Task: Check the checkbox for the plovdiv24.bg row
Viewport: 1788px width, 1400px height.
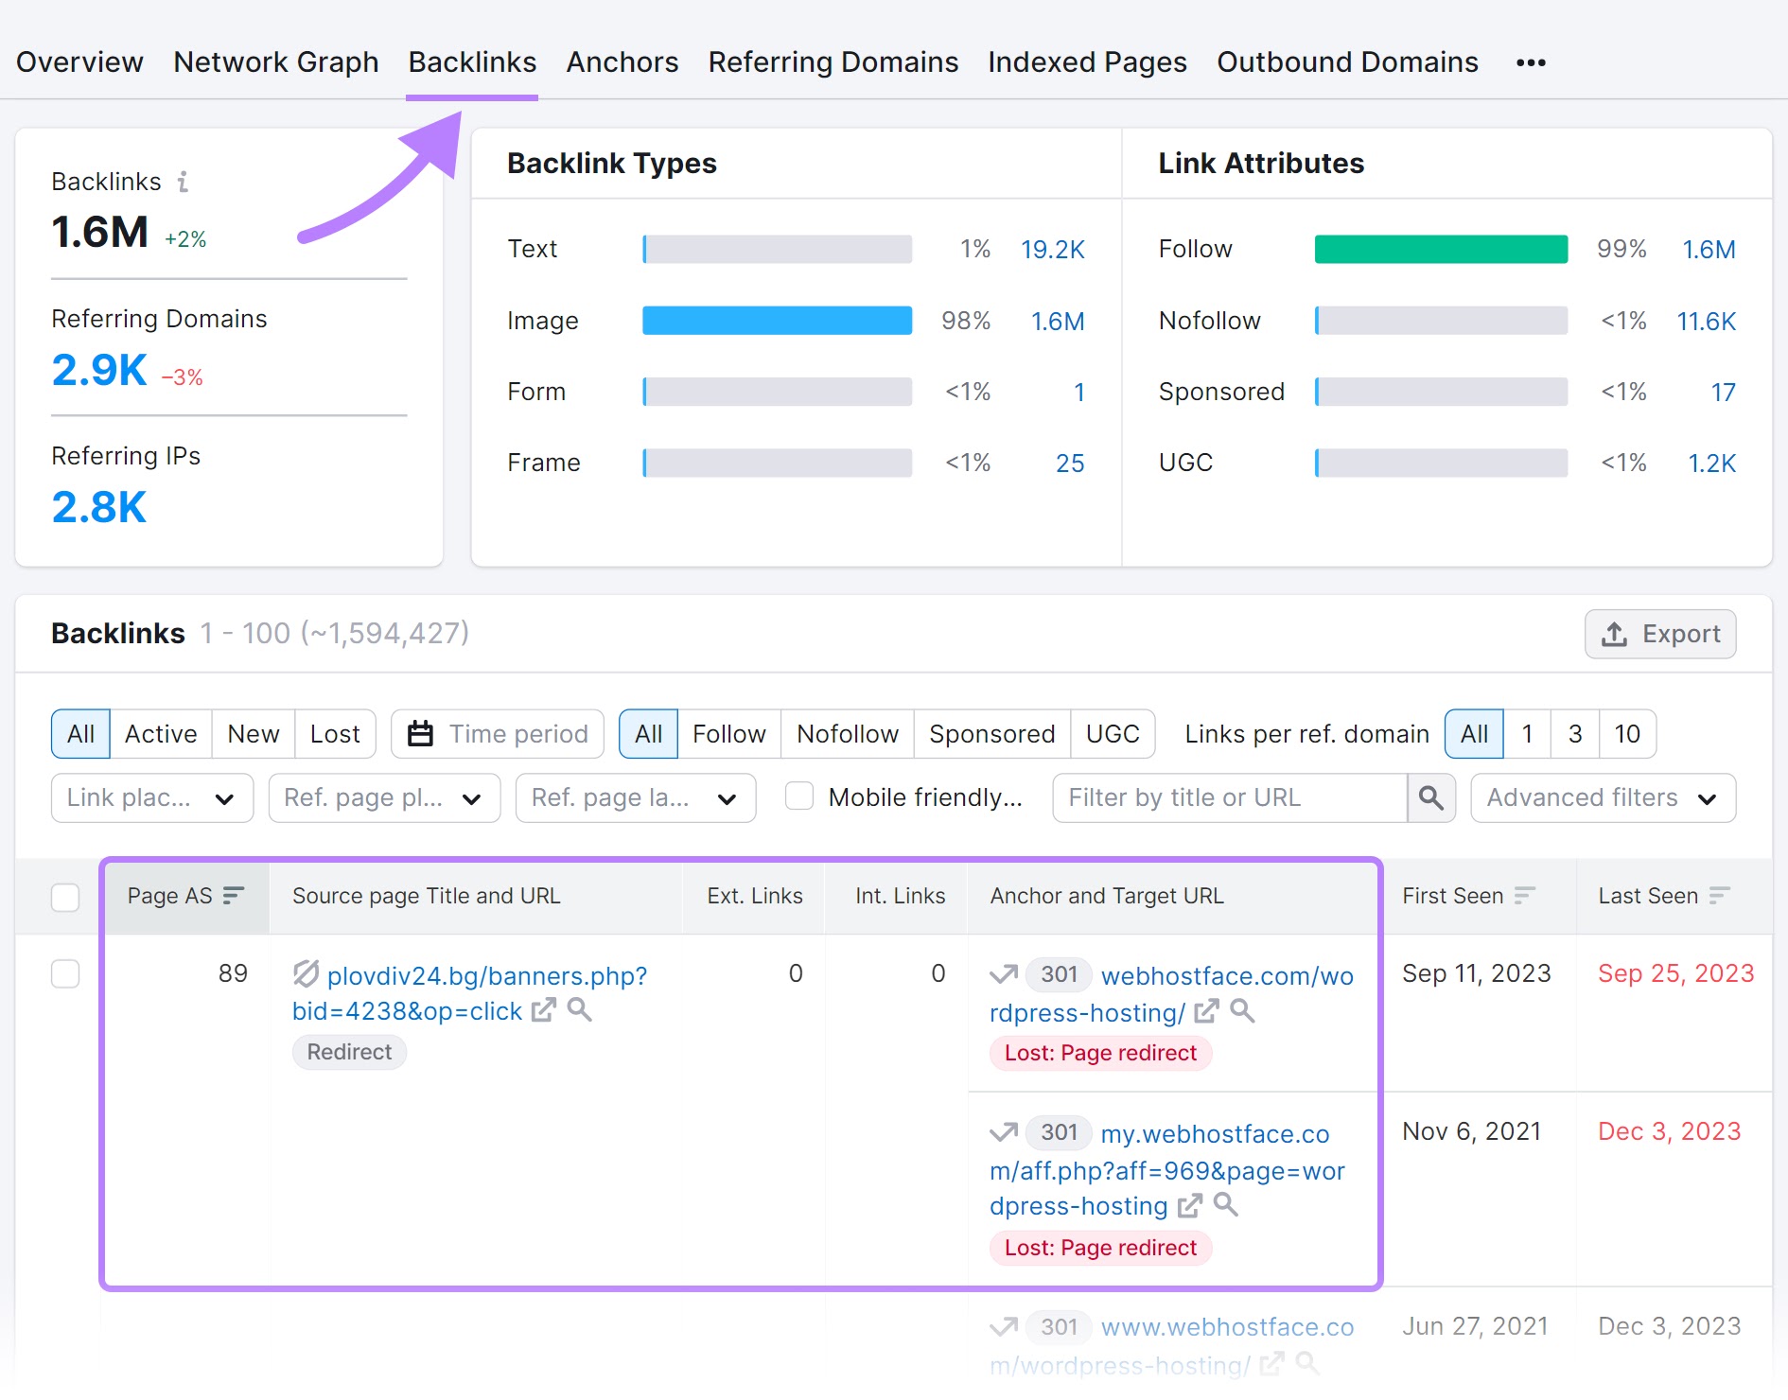Action: point(65,974)
